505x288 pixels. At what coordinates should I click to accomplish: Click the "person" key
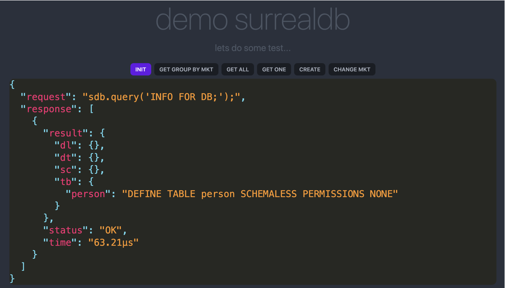pyautogui.click(x=88, y=194)
